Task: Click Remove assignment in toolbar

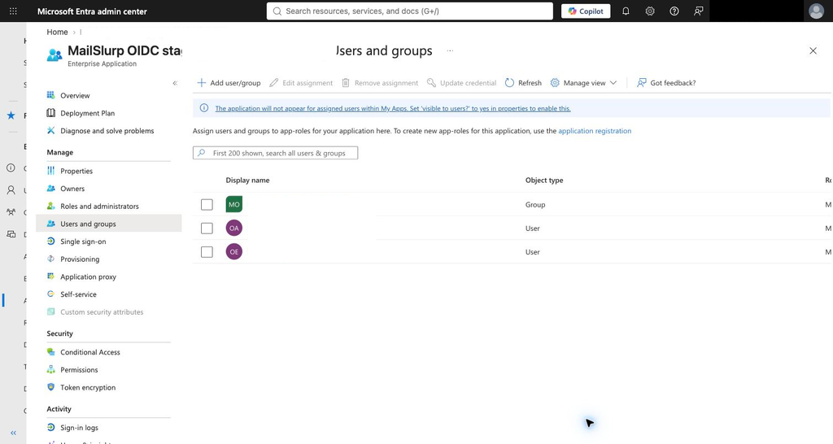Action: 380,83
